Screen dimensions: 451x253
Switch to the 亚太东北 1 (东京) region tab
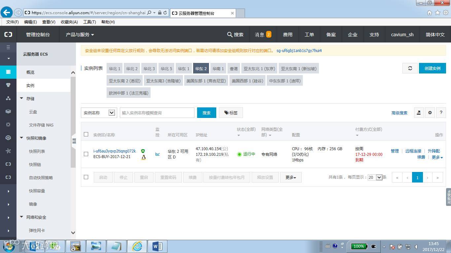259,69
